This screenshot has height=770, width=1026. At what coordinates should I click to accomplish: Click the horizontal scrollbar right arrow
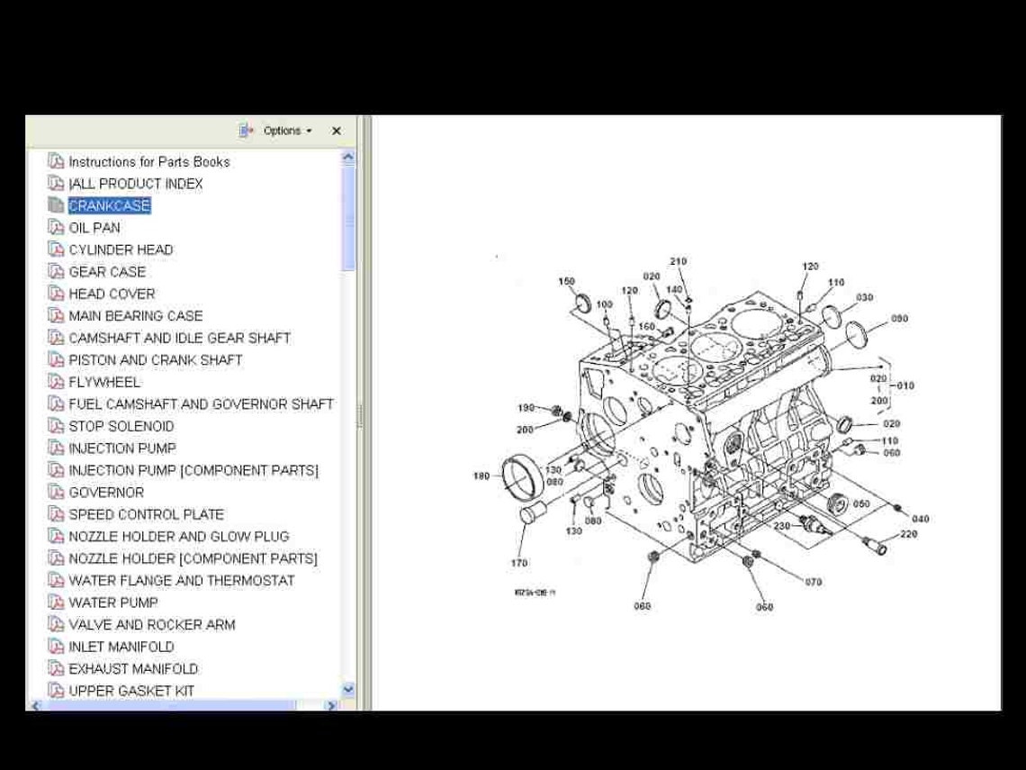[x=332, y=704]
